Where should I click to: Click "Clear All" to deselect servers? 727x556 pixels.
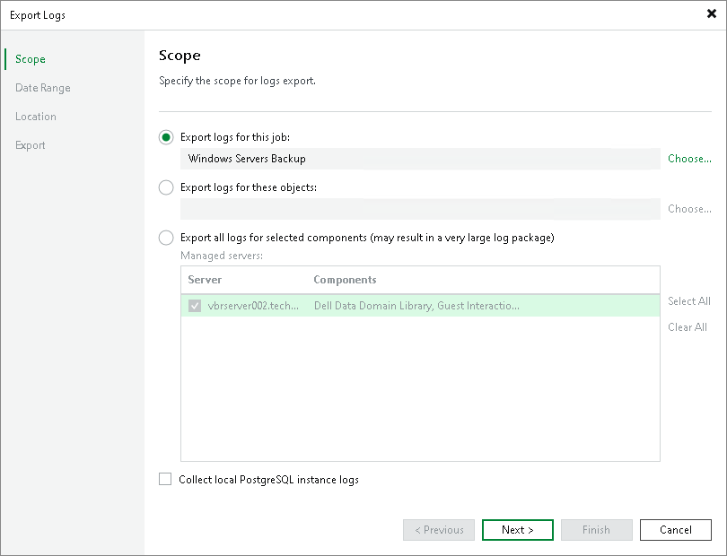(x=687, y=326)
